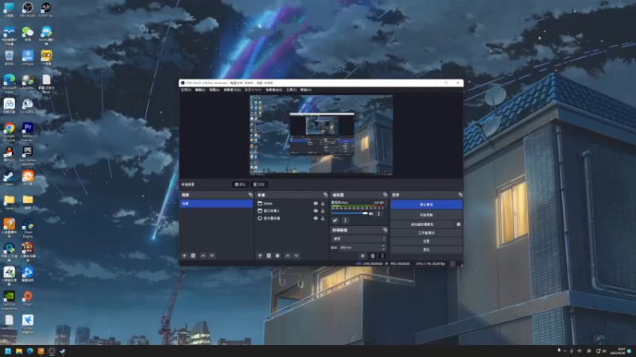The image size is (636, 357).
Task: Open the transition type dropdown
Action: click(x=359, y=239)
